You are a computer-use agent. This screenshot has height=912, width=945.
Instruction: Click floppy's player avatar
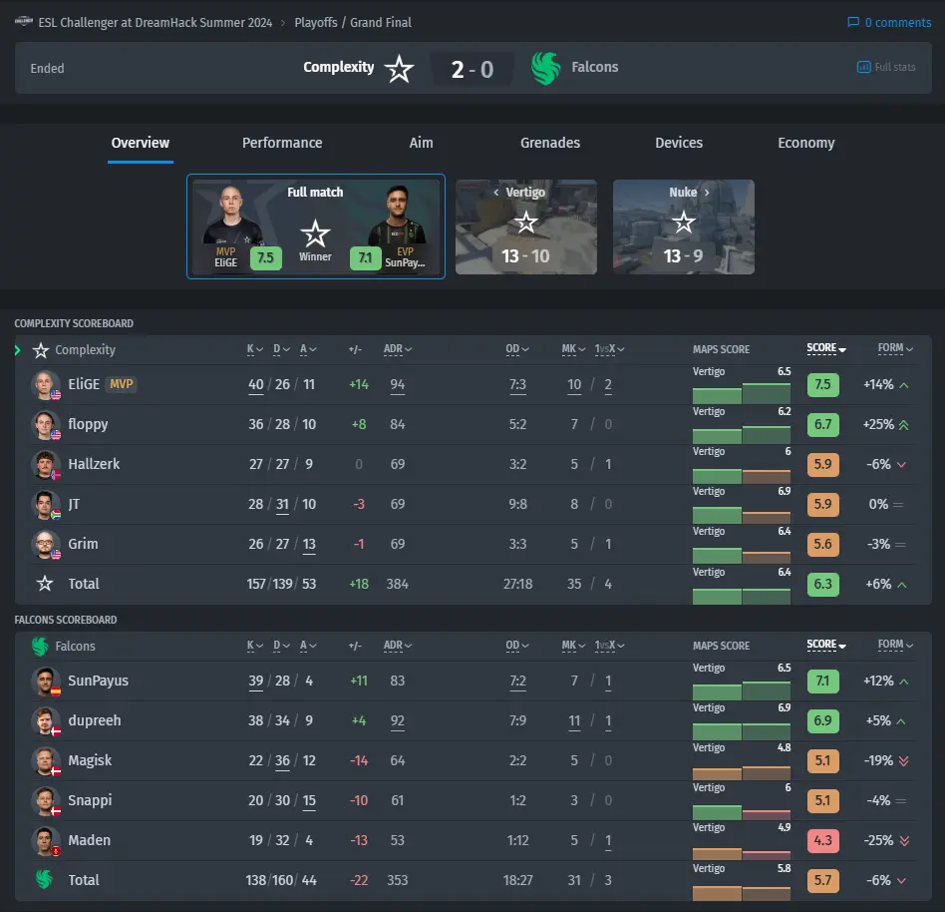point(45,425)
